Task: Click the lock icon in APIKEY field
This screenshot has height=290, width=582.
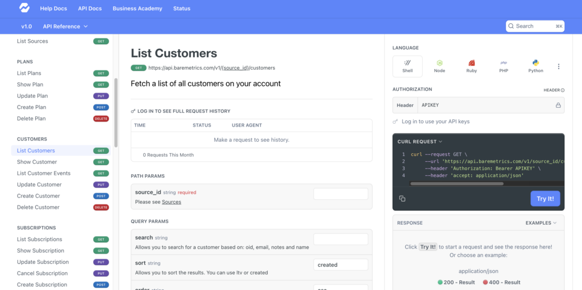Action: tap(558, 106)
